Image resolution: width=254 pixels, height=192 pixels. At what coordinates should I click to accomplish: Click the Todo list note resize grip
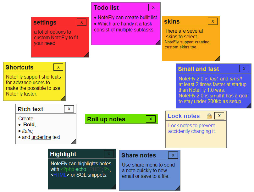tap(158, 42)
